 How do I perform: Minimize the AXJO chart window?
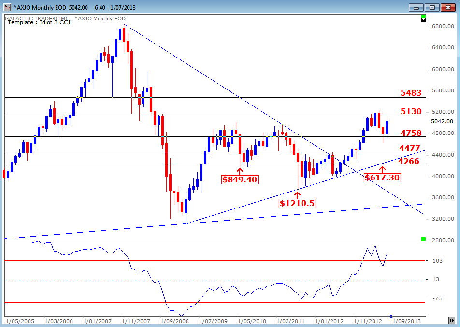point(417,7)
